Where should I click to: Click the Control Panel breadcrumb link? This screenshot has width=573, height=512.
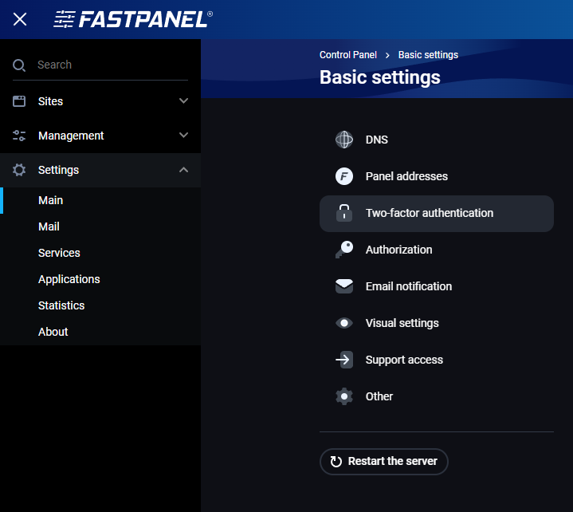(348, 55)
